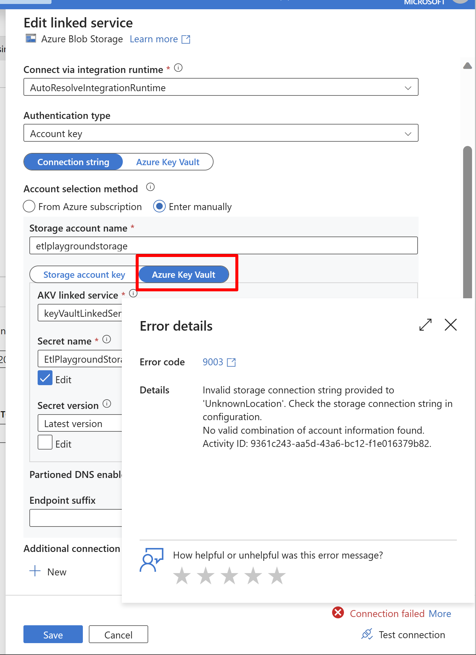Show info icon for Account selection method

pyautogui.click(x=151, y=187)
